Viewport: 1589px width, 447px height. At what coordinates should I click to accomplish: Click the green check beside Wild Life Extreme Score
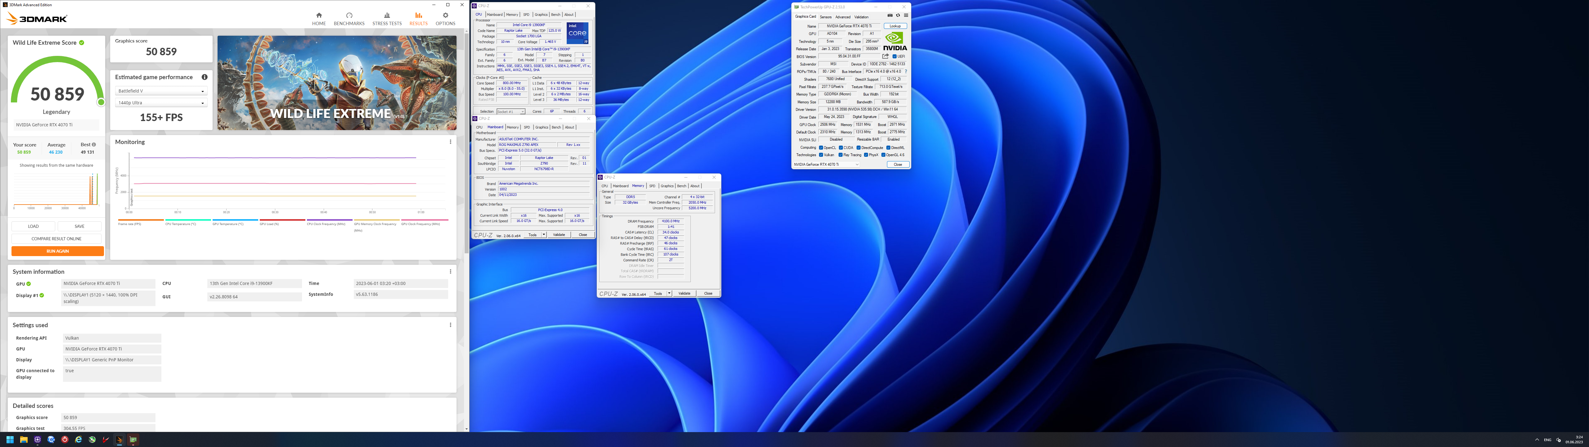coord(81,43)
